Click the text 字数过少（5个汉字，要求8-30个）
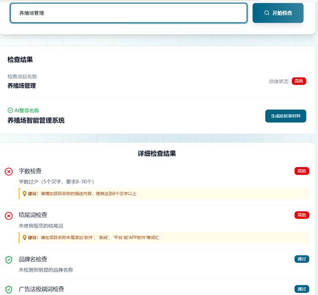 [x=56, y=182]
